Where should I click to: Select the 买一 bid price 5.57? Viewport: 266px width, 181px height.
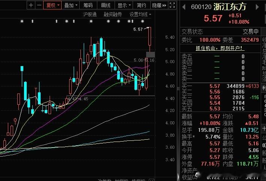[215, 86]
